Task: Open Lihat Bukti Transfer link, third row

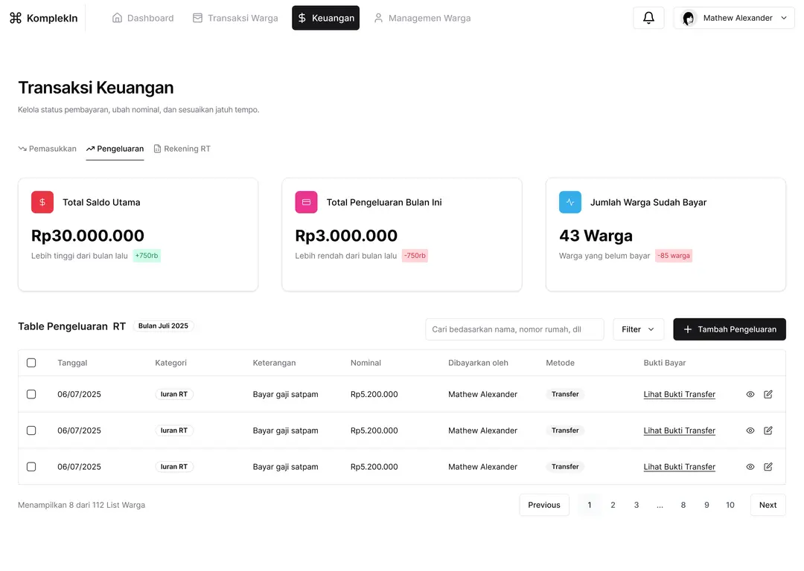Action: (680, 467)
